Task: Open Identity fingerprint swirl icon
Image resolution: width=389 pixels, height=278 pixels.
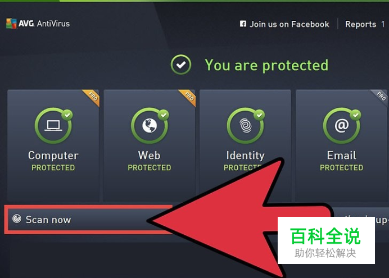Action: (x=245, y=125)
